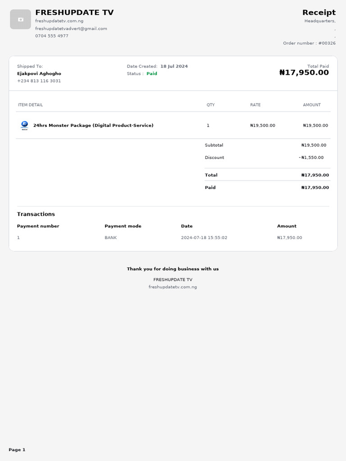Click the freshupdatetvadvert@gmail.com email address
Image resolution: width=346 pixels, height=461 pixels.
71,28
